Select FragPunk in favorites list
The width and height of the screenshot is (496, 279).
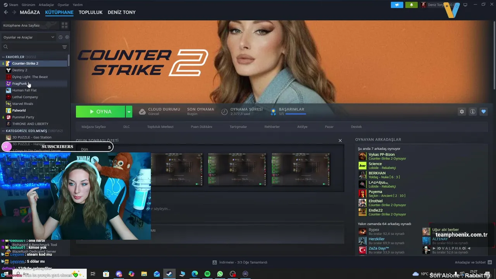point(35,84)
